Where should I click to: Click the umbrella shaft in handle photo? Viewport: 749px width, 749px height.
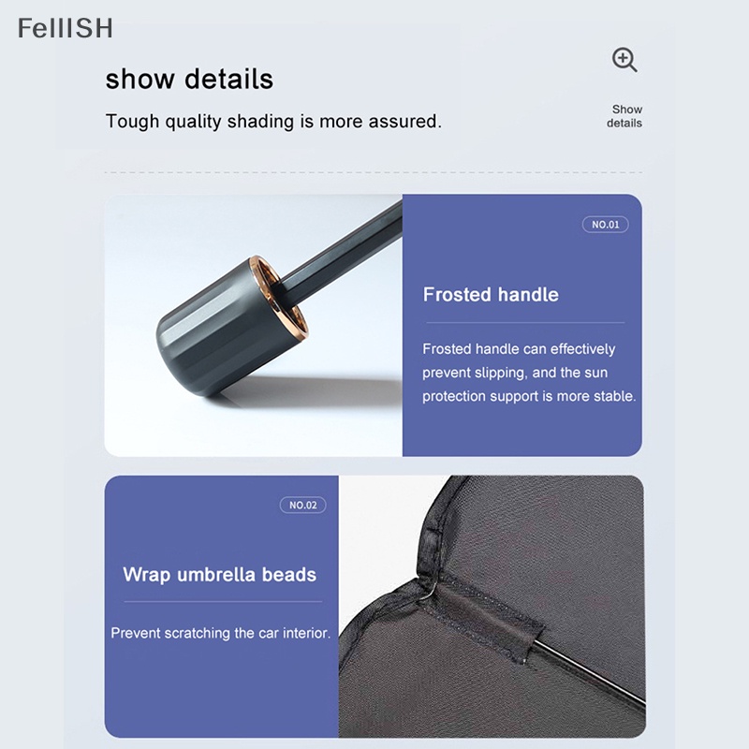(x=342, y=253)
